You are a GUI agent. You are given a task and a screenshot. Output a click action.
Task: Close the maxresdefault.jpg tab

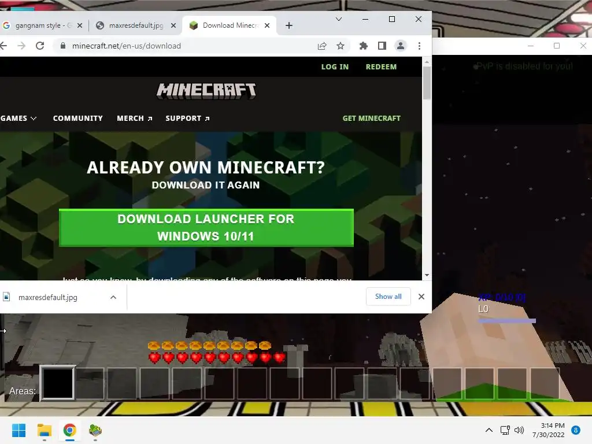tap(173, 25)
